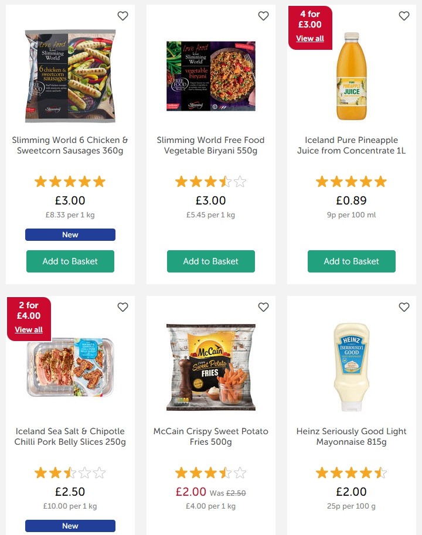The image size is (422, 535).
Task: Open the Slimming World Chicken Sausages product page
Action: 70,145
